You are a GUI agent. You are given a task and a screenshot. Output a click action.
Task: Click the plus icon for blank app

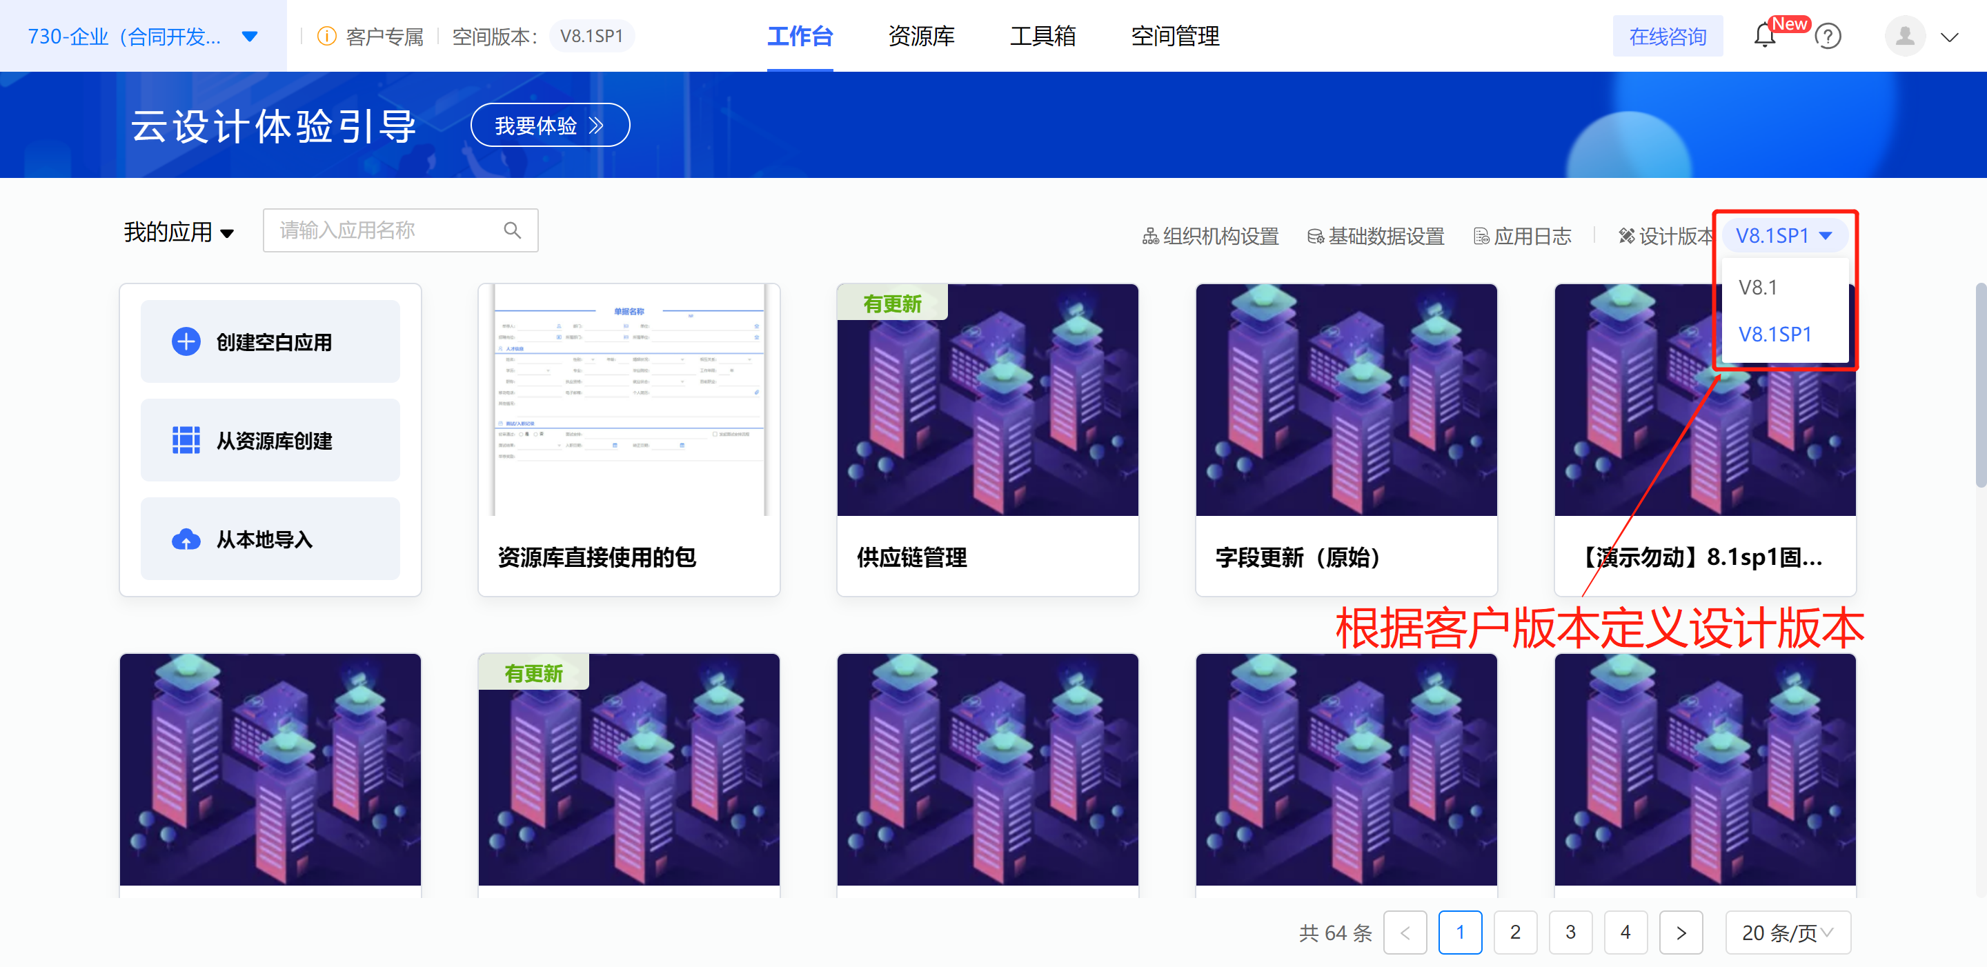[186, 341]
